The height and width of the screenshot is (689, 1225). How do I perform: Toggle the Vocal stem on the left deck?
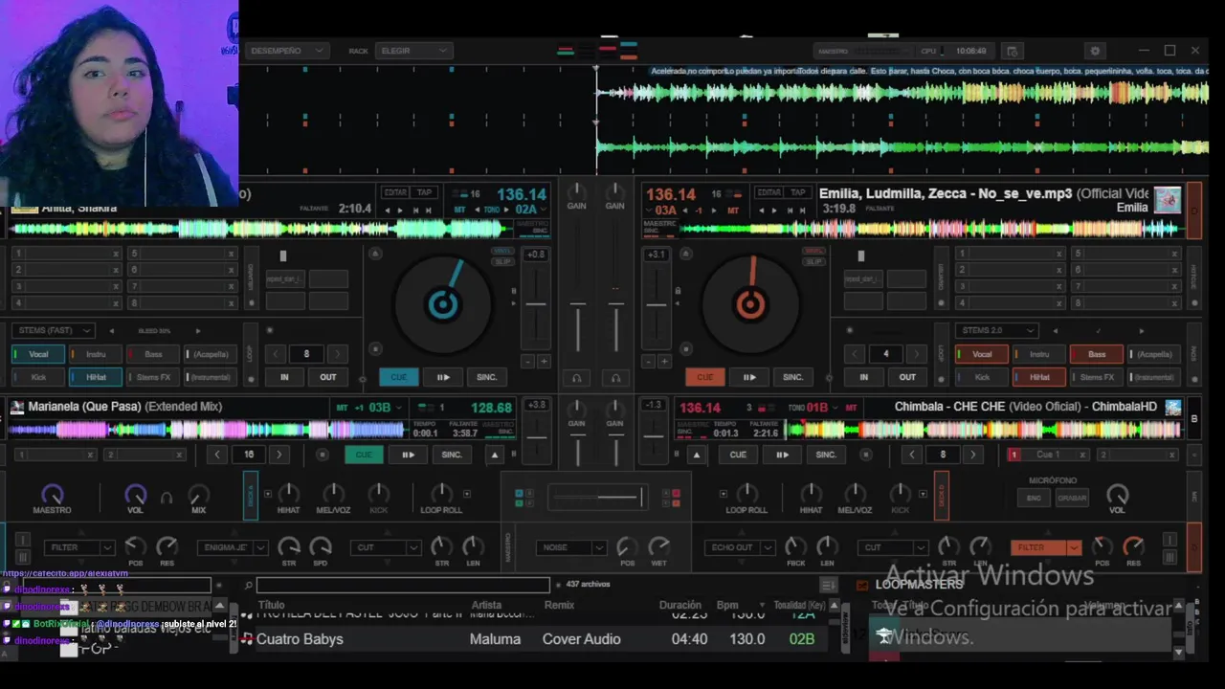tap(38, 354)
